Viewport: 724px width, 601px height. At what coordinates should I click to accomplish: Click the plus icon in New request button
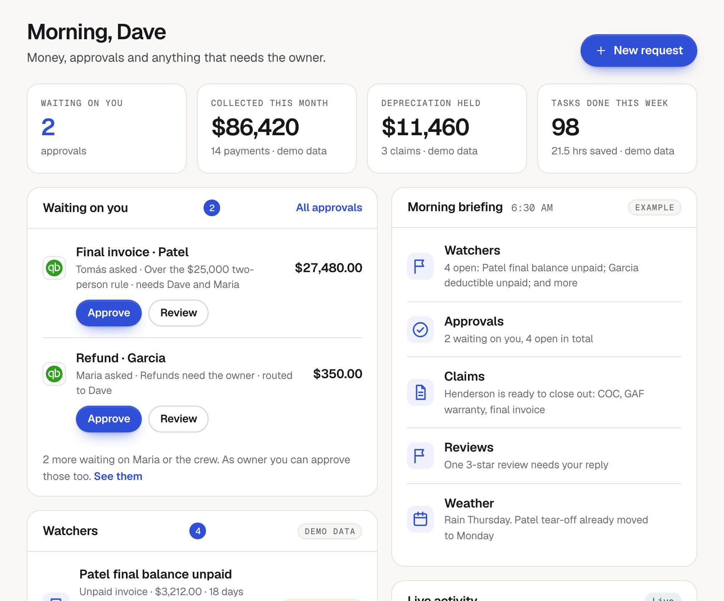pyautogui.click(x=601, y=51)
